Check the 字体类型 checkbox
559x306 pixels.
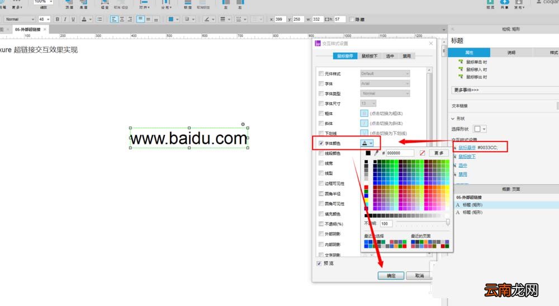[x=321, y=93]
